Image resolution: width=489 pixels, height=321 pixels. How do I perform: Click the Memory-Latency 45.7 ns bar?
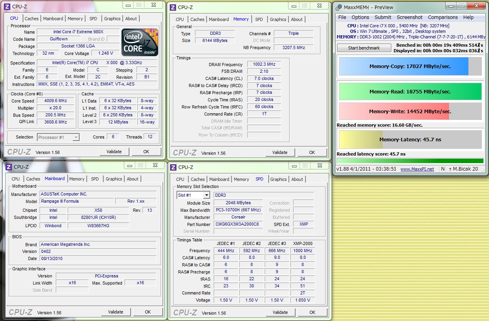410,140
